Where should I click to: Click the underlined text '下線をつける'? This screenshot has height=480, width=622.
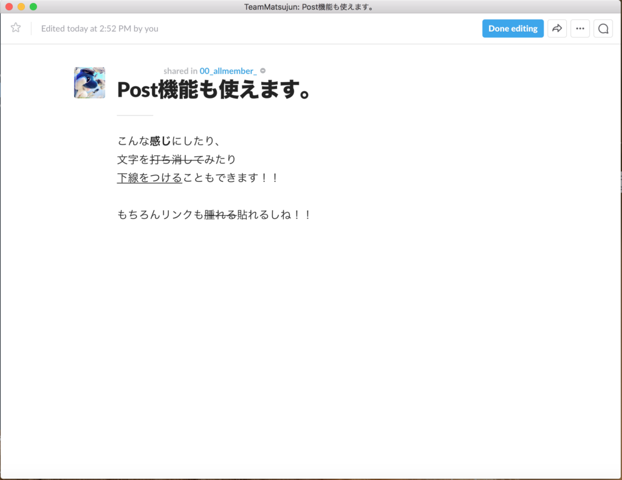[x=149, y=178]
